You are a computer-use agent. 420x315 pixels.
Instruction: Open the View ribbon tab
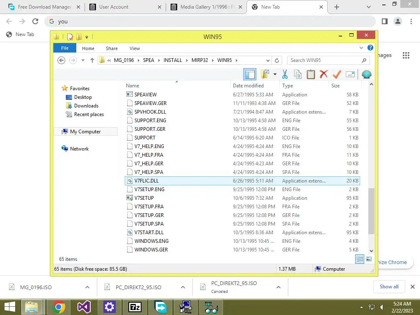pos(135,48)
